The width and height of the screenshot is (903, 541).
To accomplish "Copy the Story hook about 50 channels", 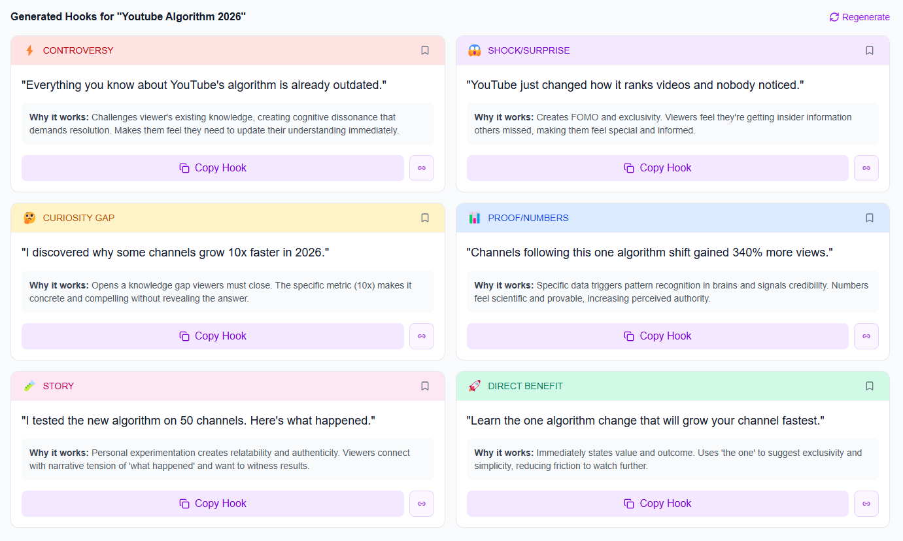I will [213, 504].
